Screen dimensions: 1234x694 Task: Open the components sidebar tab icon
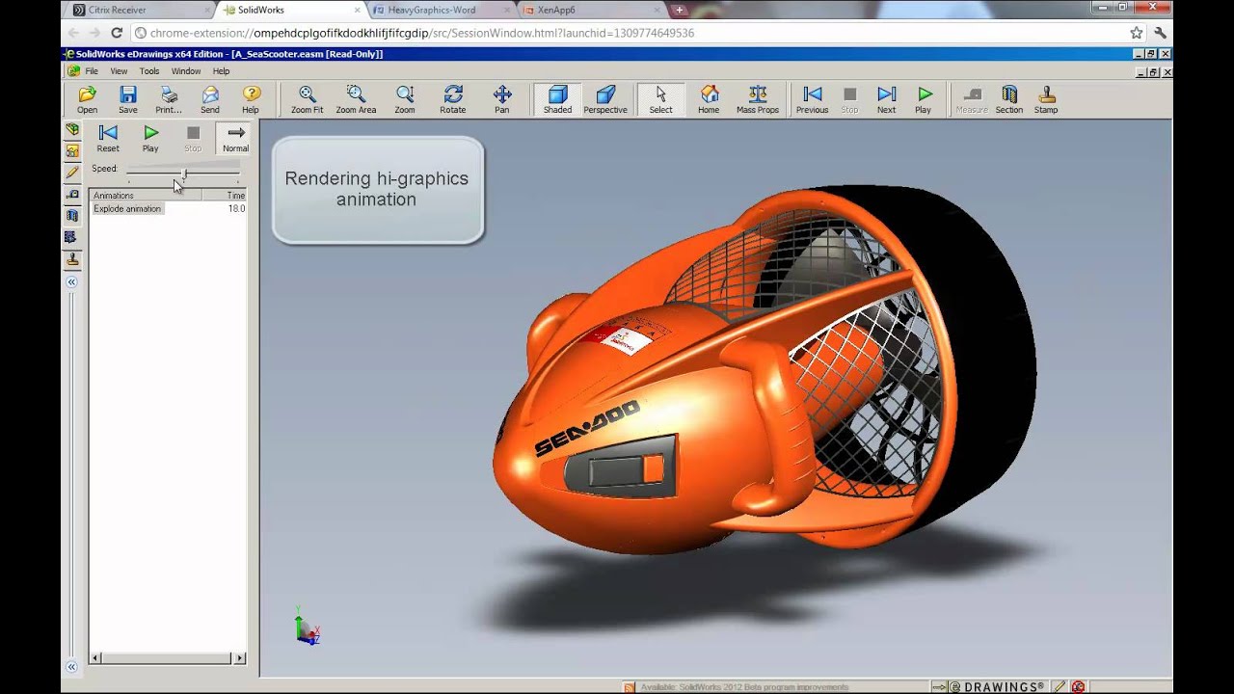72,129
